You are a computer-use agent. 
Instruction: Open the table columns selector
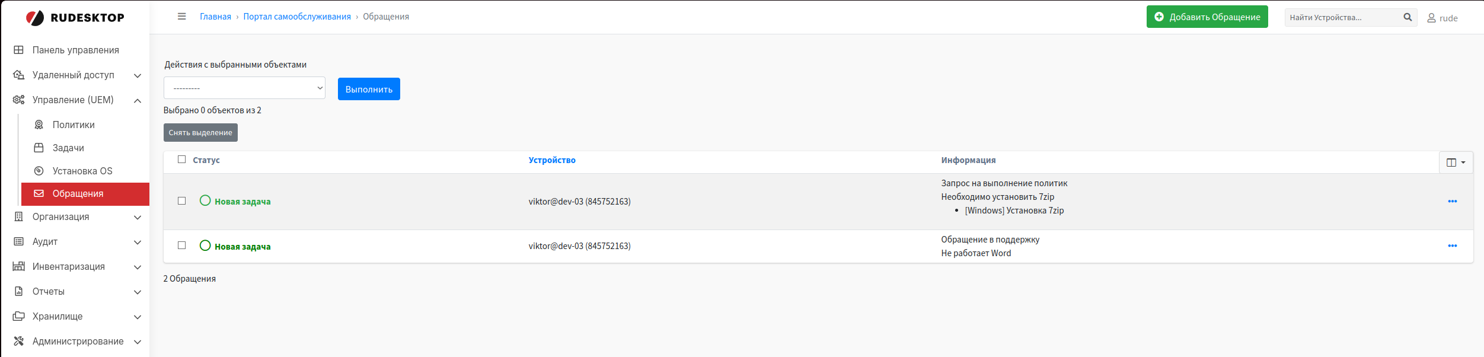(x=1456, y=162)
